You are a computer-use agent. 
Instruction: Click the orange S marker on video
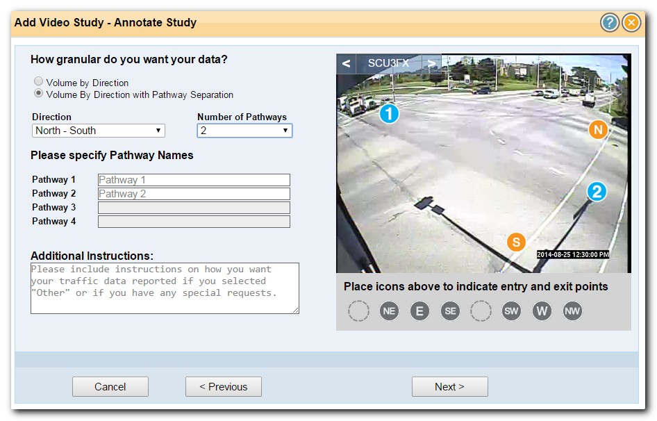515,242
